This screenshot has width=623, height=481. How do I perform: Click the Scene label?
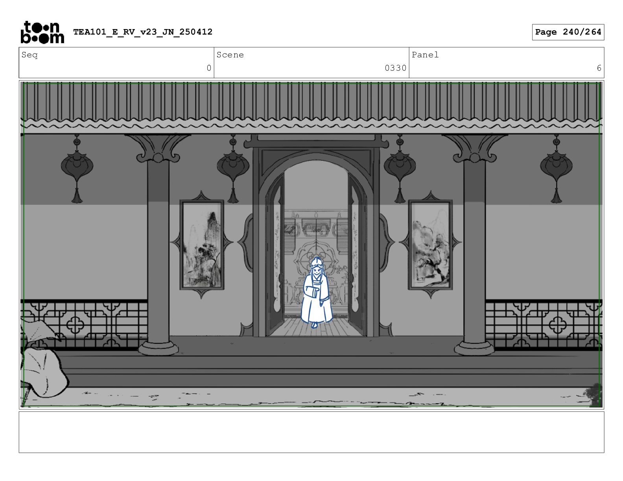coord(230,55)
